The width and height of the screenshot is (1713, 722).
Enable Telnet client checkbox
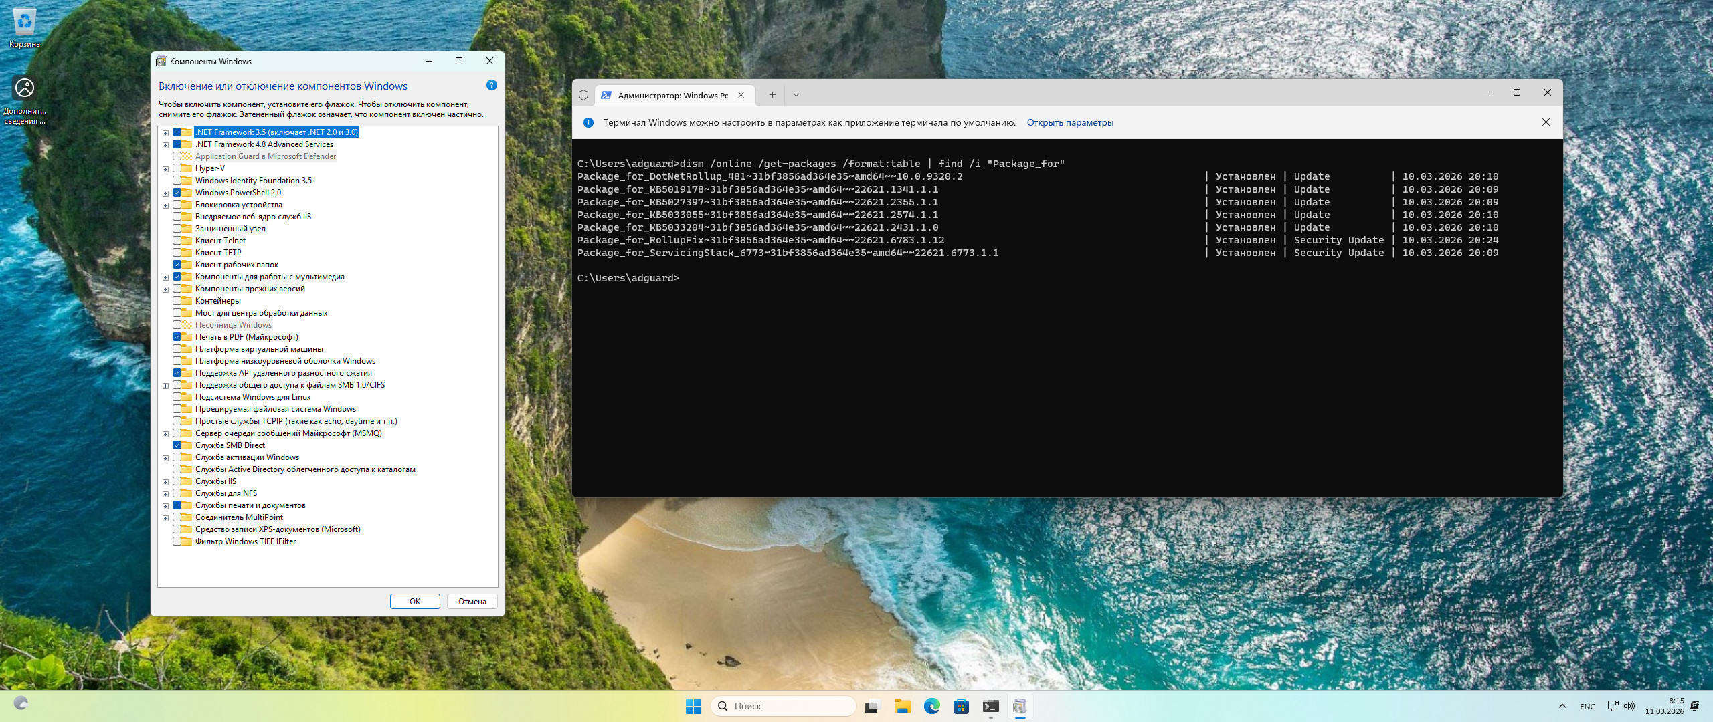(177, 241)
